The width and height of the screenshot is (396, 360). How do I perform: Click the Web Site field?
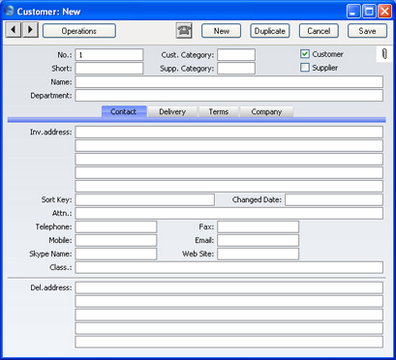pyautogui.click(x=258, y=254)
